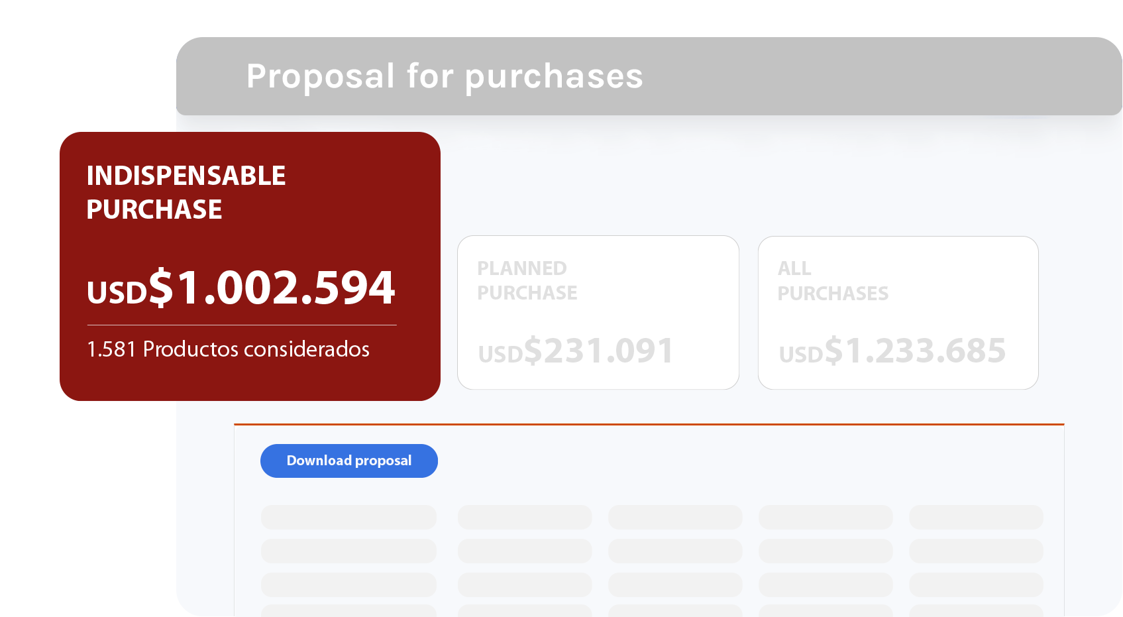Click the USD$1.002.594 amount

[241, 288]
